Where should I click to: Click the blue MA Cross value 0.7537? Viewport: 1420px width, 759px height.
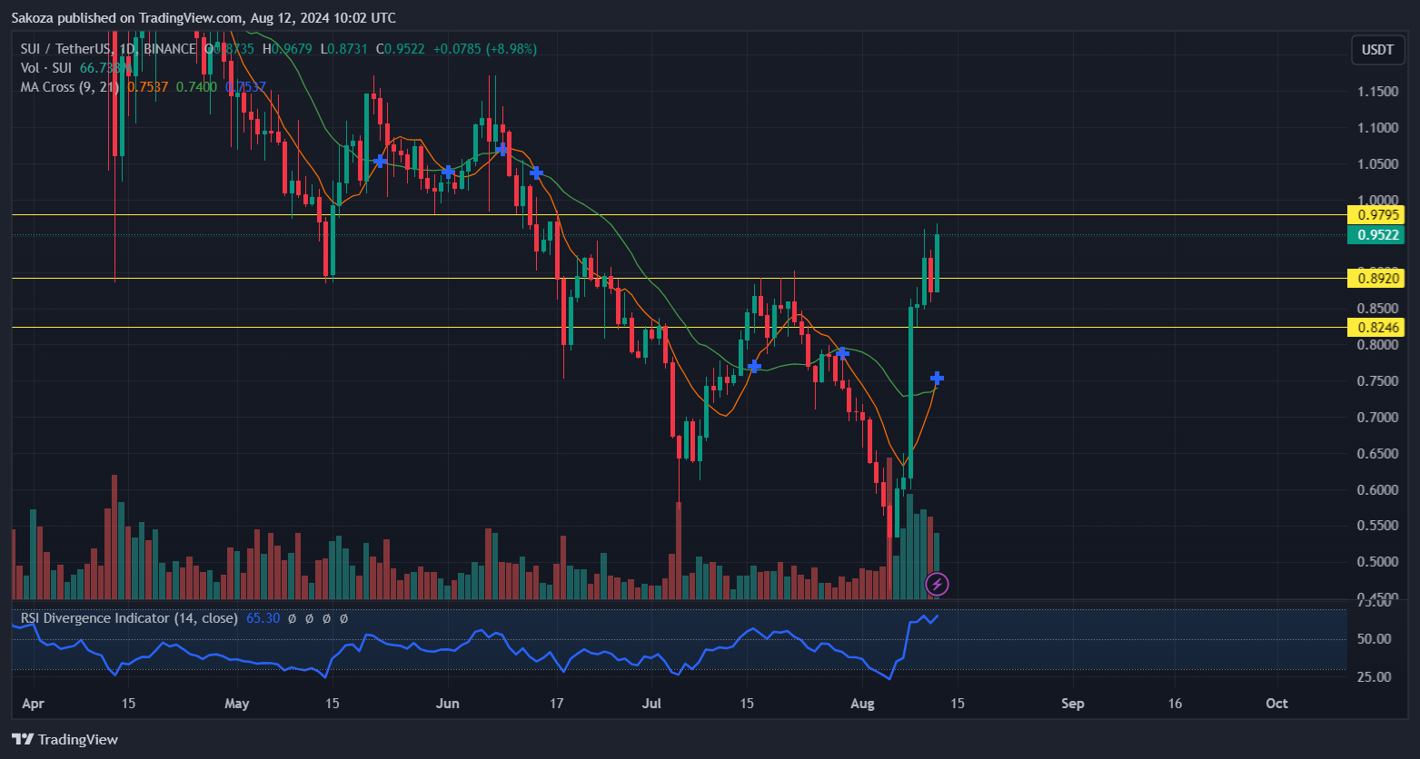(245, 87)
